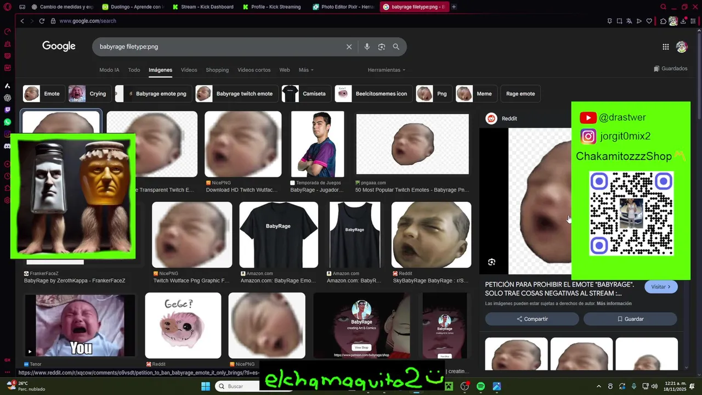
Task: Click the heart bookmark icon in address bar
Action: coord(649,21)
